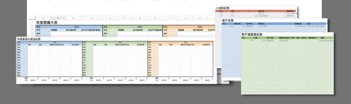This screenshot has height=104, width=351.
Task: Select the Jan cell under 2024 in 年度業績大表
Action: point(170,33)
